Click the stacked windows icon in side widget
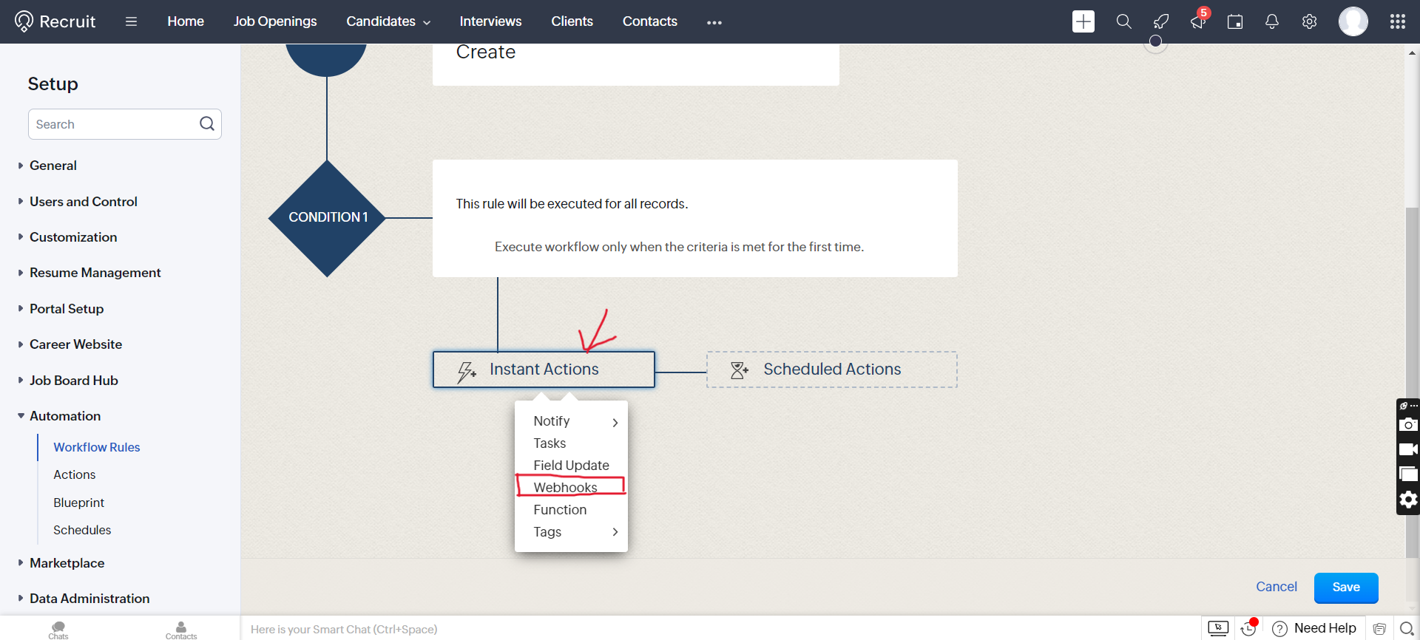This screenshot has height=640, width=1420. coord(1408,474)
